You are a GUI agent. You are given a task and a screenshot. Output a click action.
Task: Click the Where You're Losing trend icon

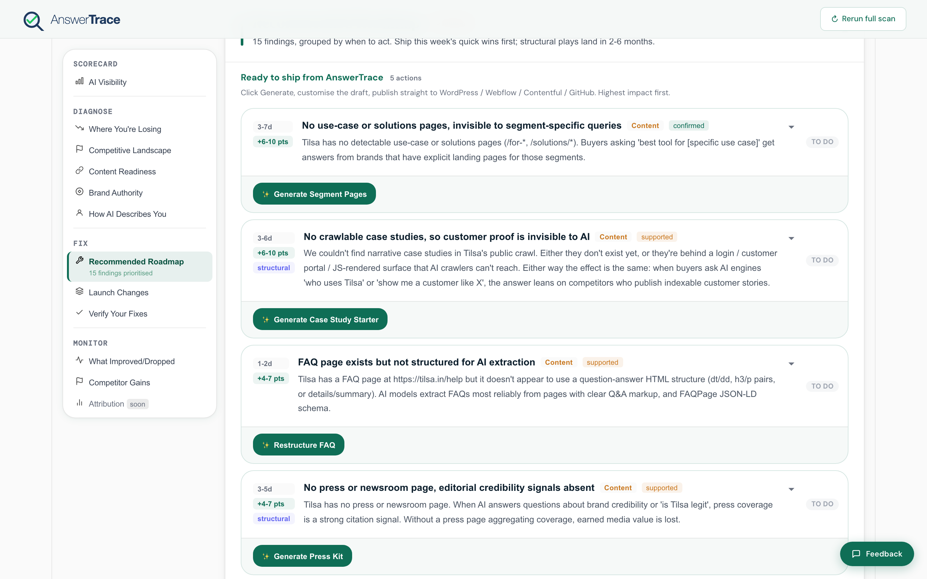pos(79,128)
